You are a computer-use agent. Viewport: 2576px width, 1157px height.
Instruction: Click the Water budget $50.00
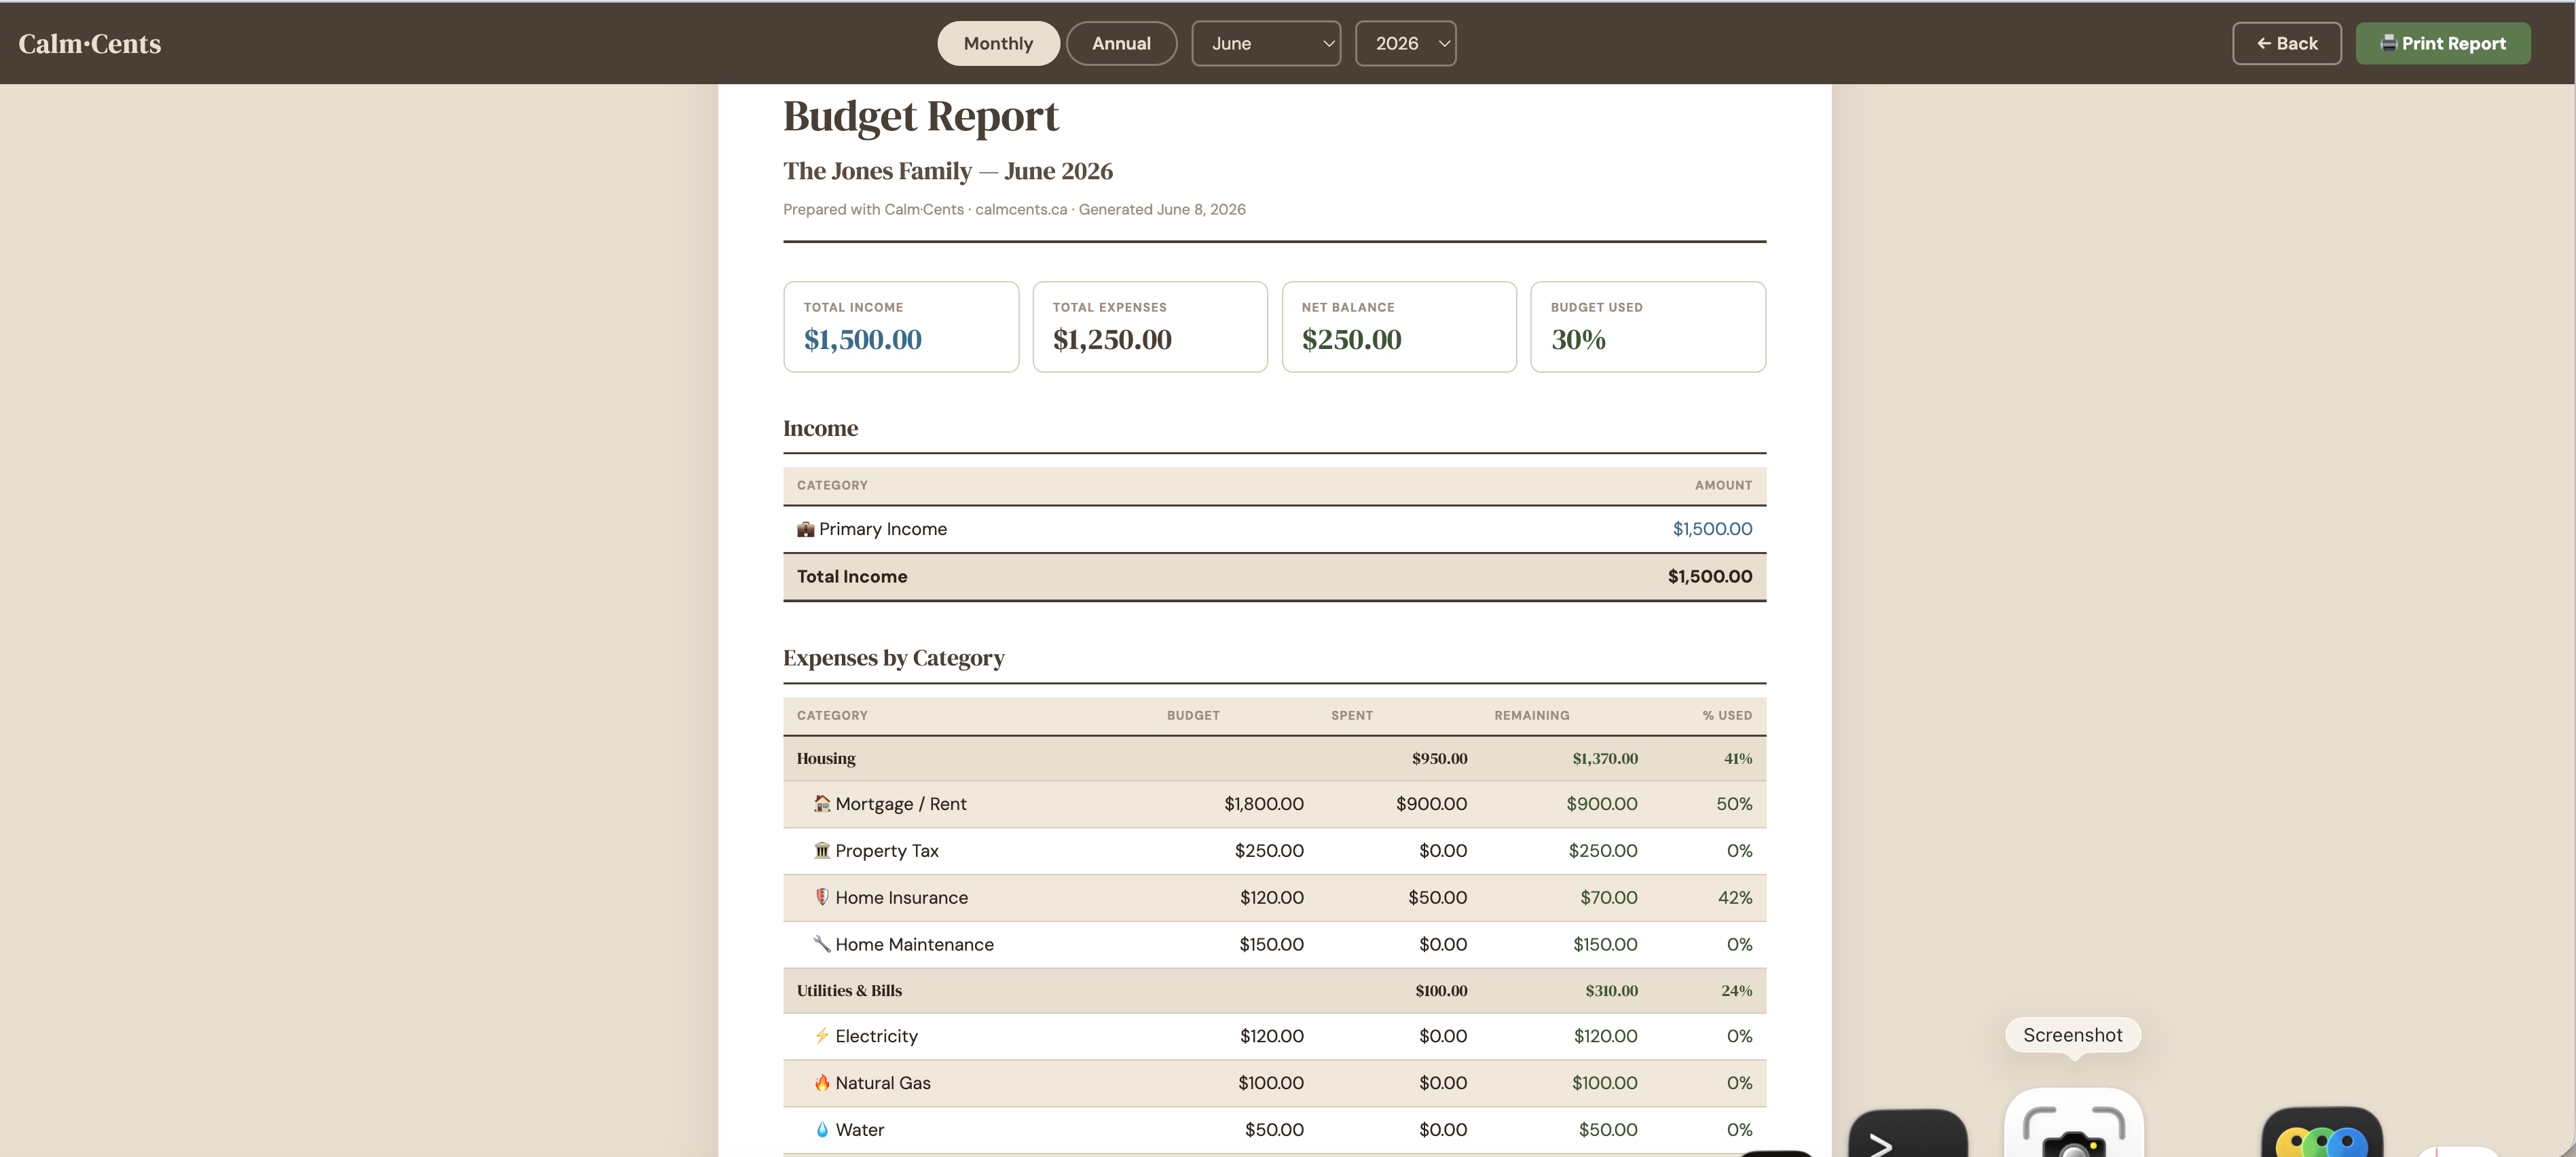tap(1274, 1130)
